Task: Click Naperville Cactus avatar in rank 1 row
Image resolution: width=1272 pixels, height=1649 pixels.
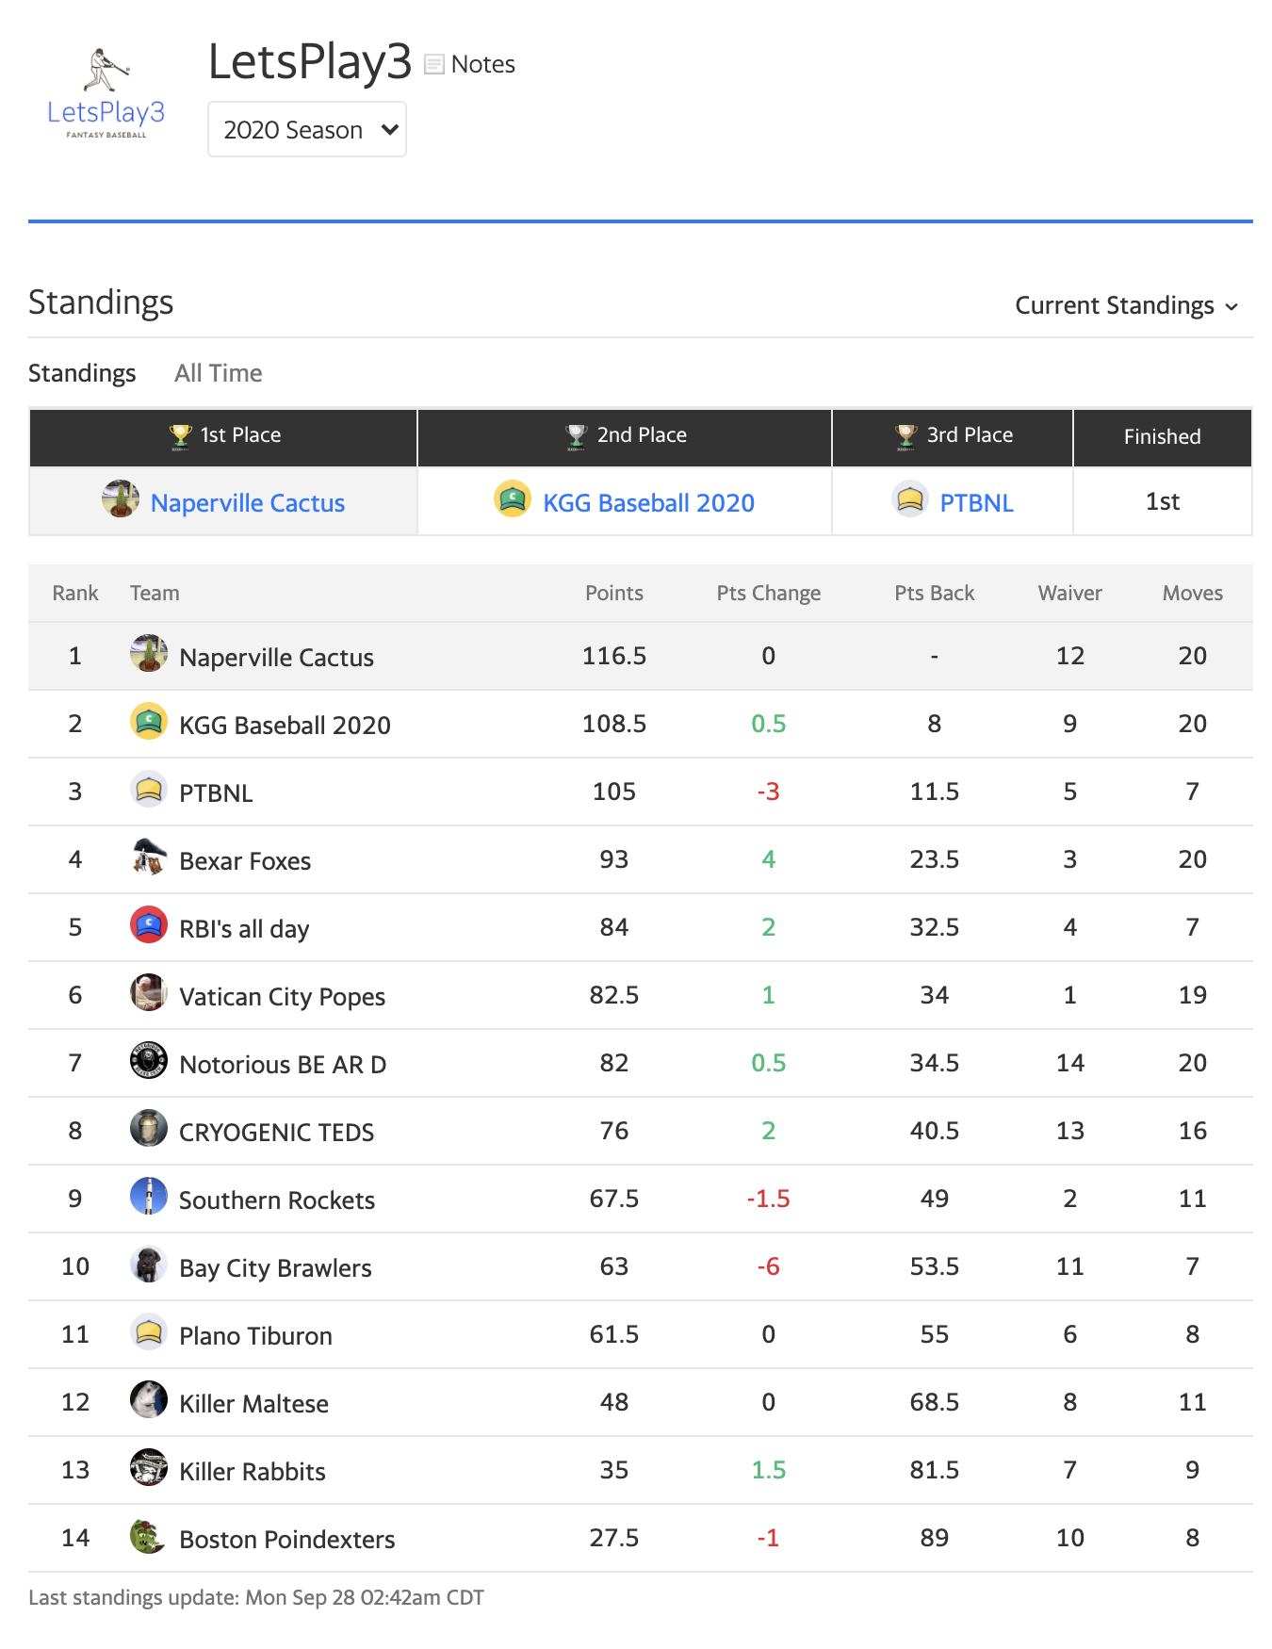Action: tap(149, 654)
